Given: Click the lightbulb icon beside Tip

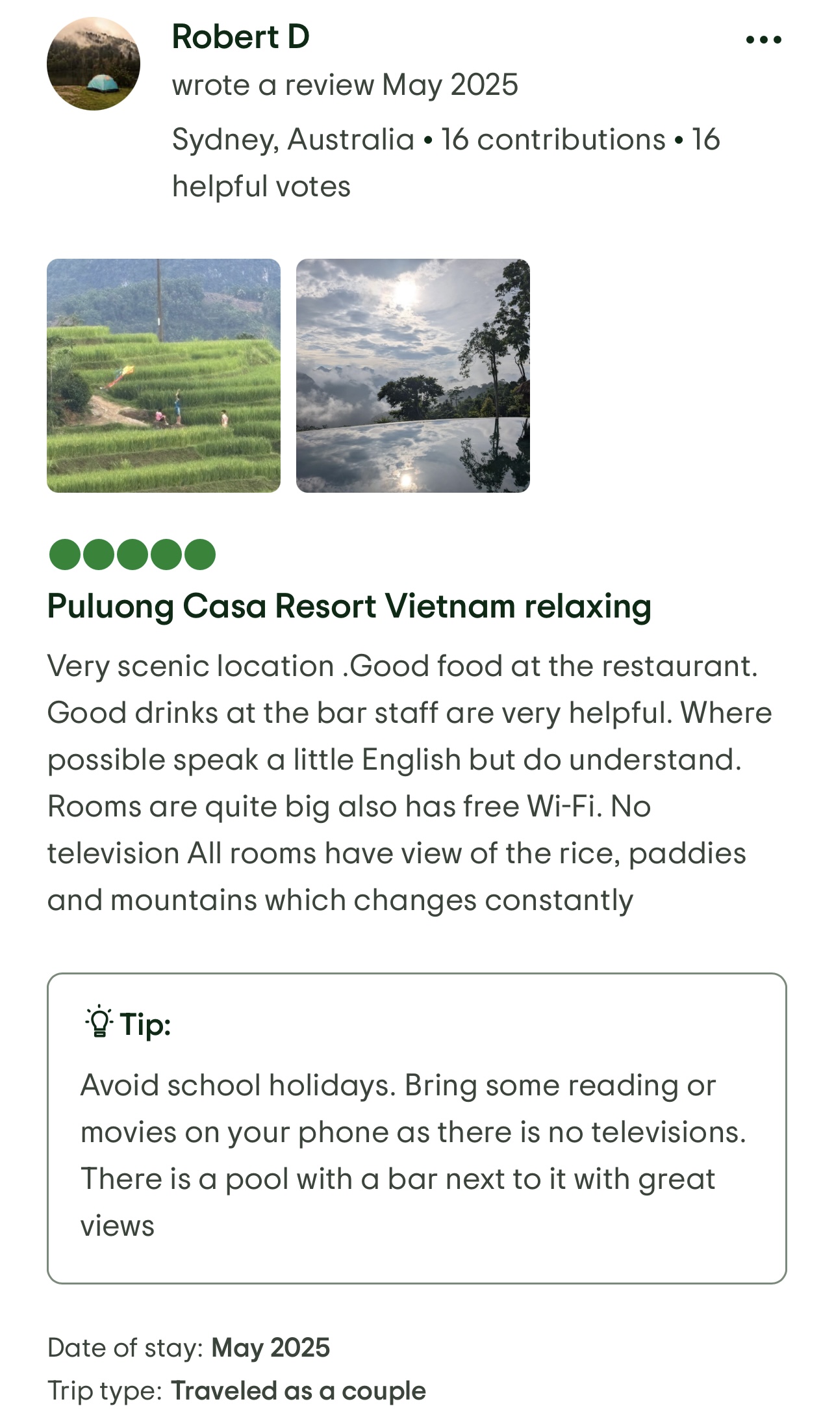Looking at the screenshot, I should [x=99, y=1022].
